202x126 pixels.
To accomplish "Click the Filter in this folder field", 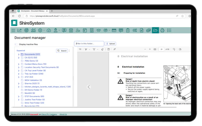I will 89,44.
